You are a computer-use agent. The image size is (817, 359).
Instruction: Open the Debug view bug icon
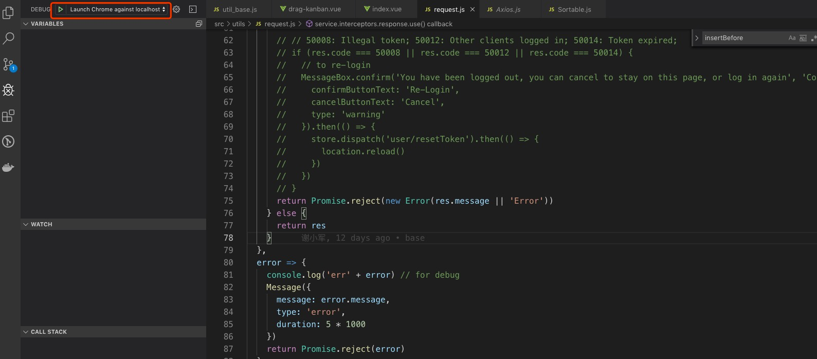point(8,90)
